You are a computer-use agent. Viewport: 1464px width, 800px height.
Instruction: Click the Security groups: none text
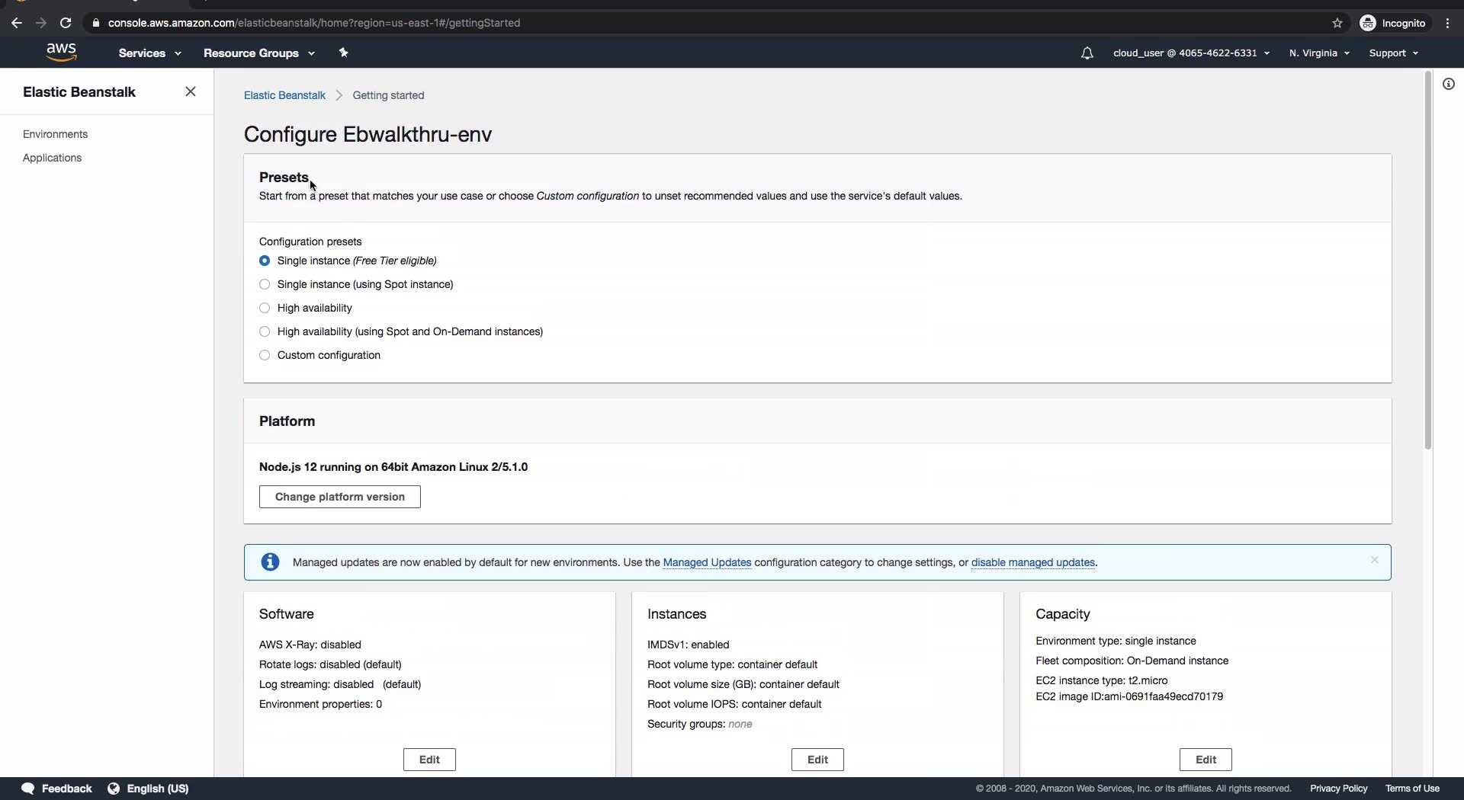(699, 724)
